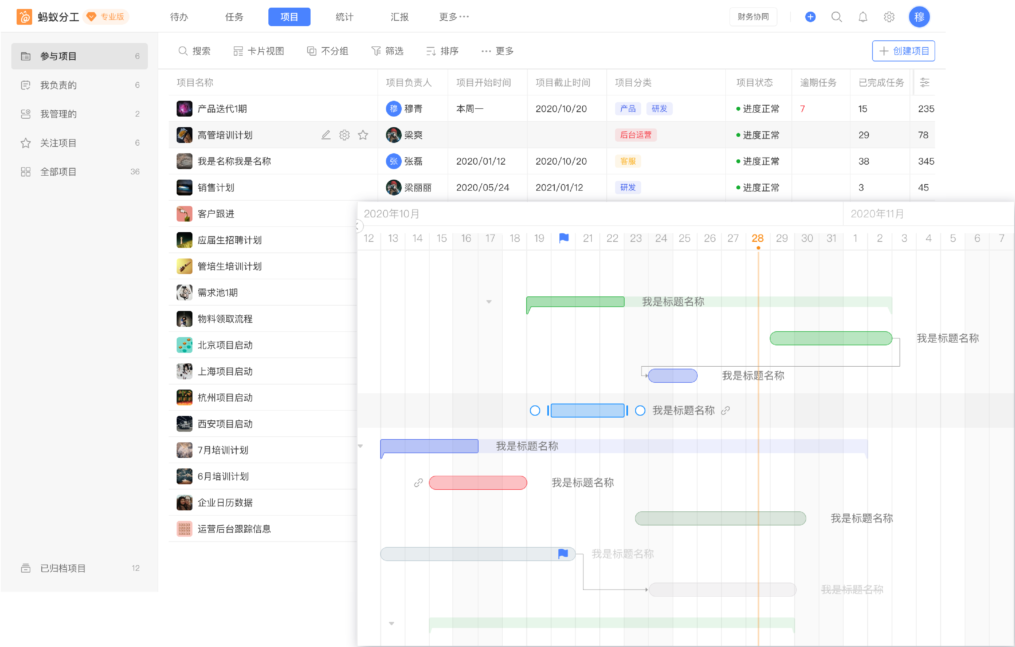Click the 财务协同 button

pos(753,17)
